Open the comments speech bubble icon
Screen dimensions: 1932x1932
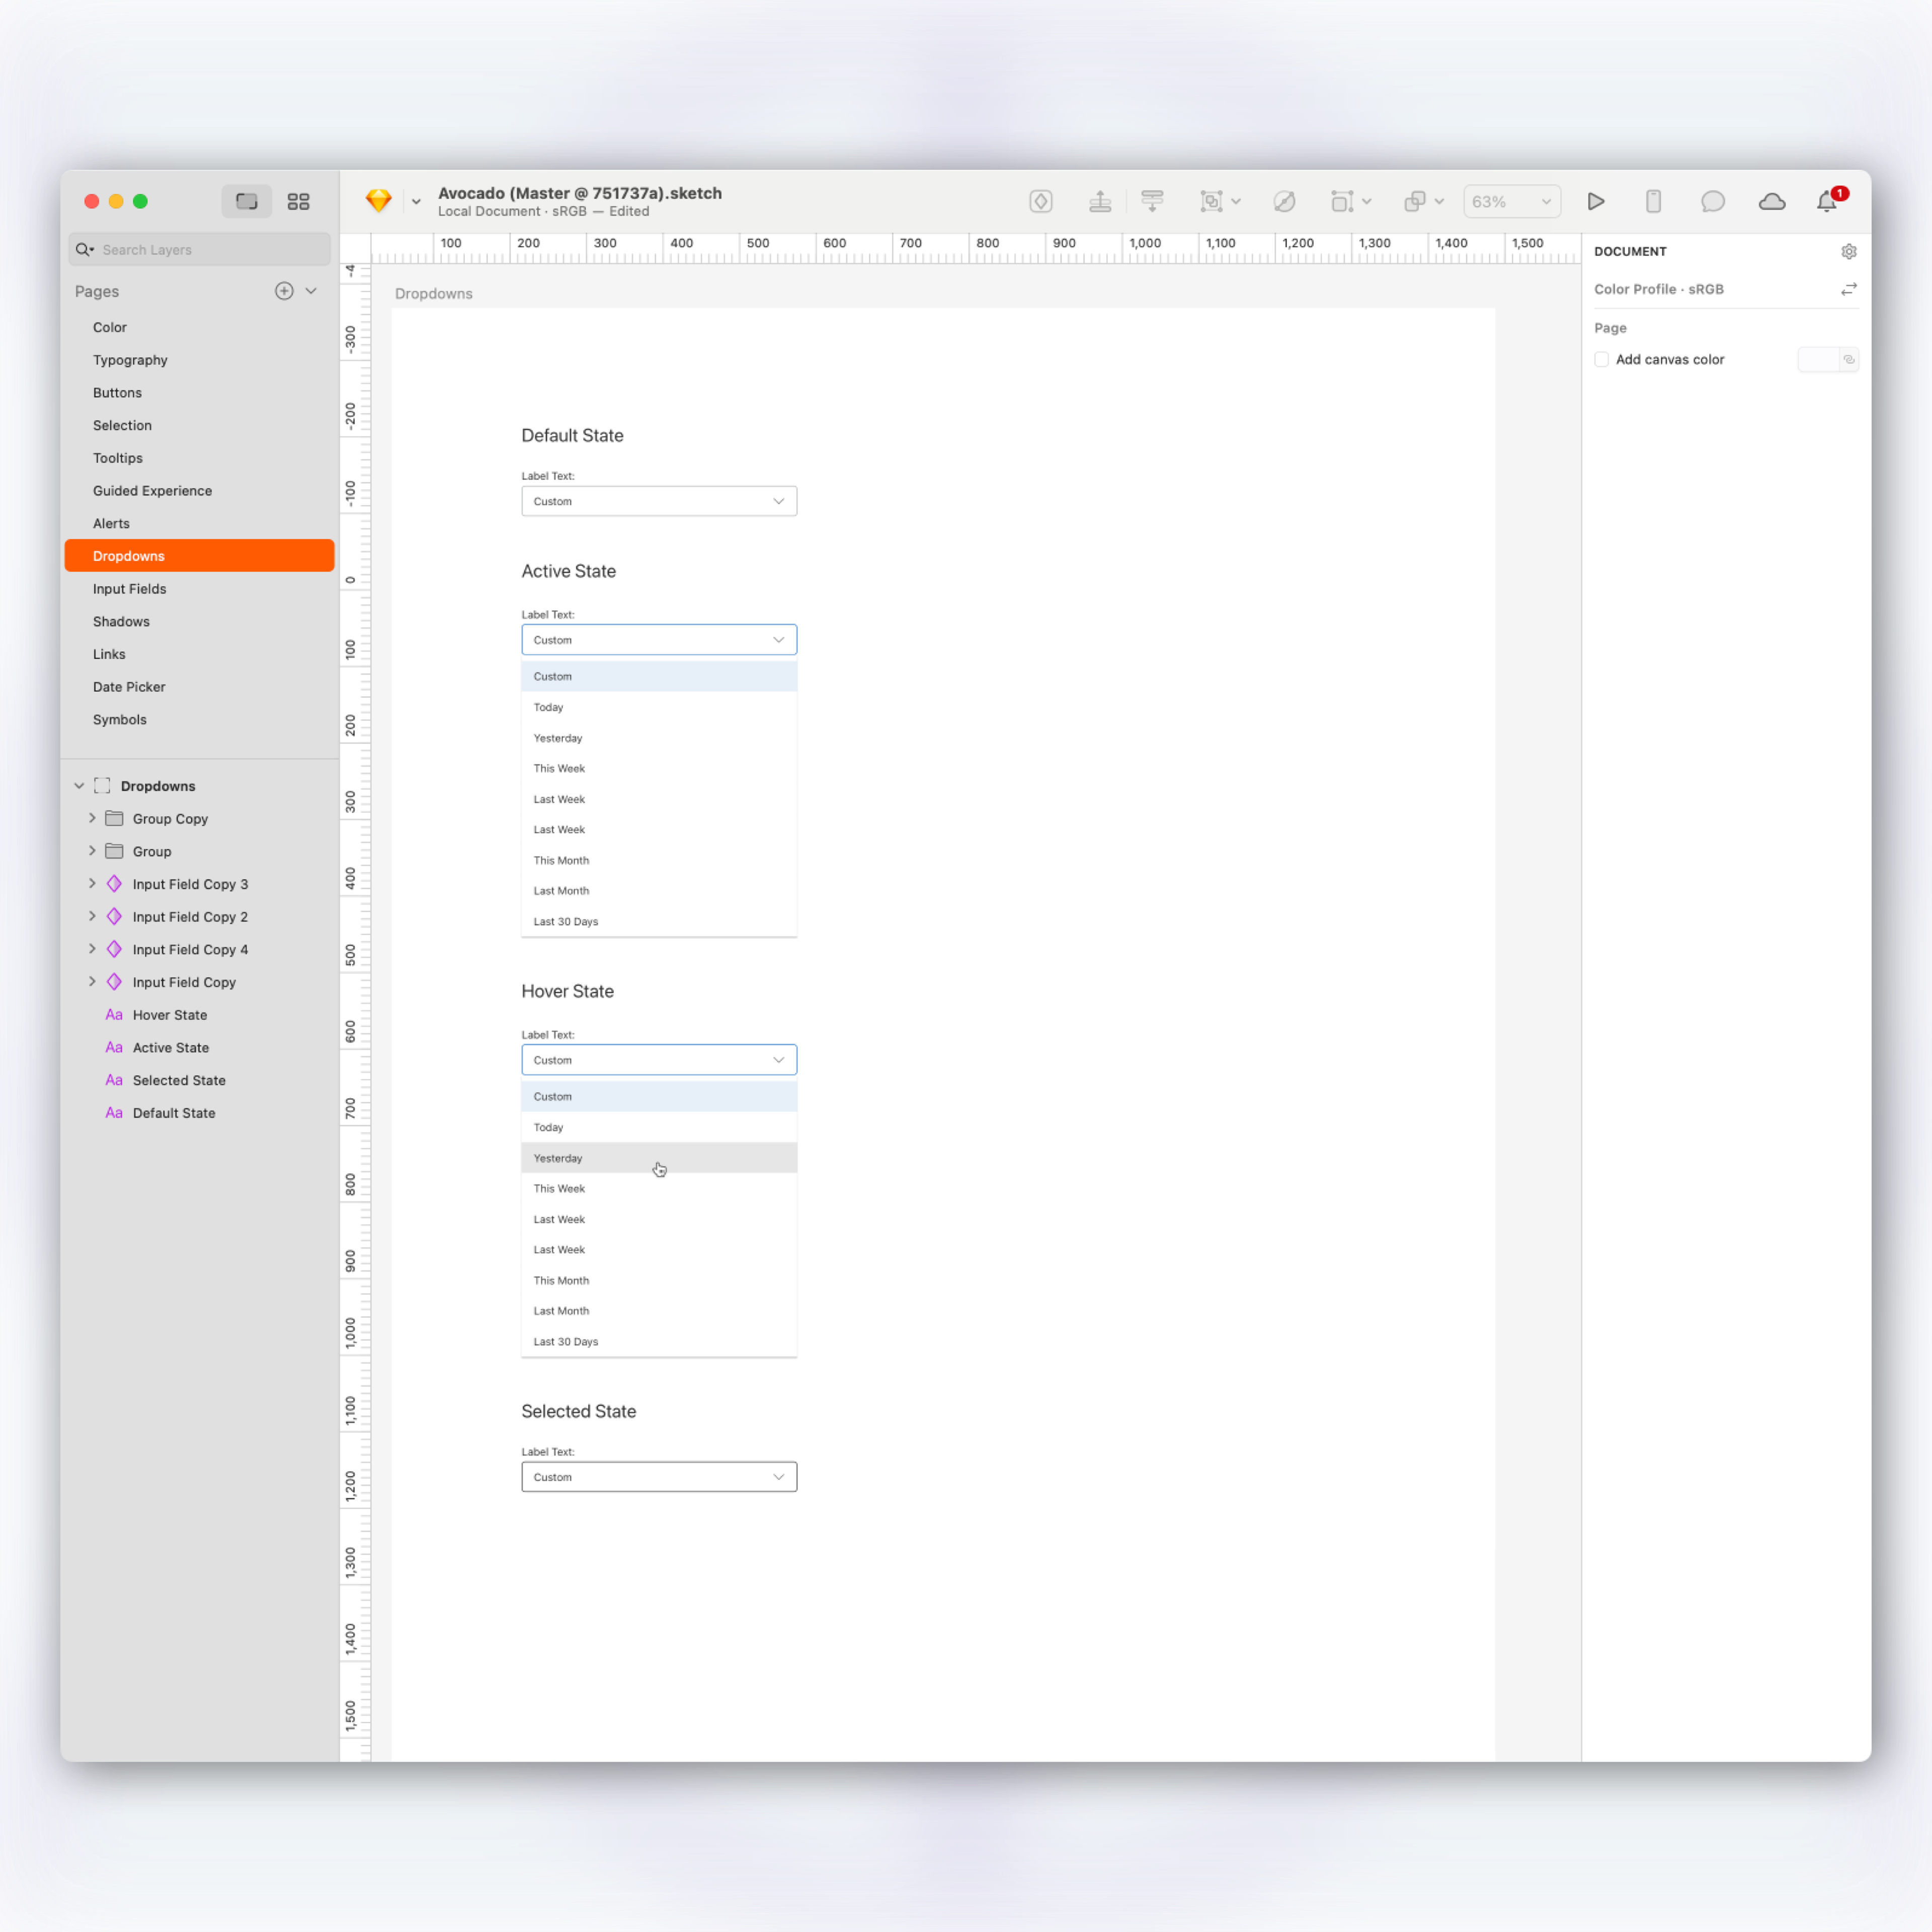(x=1712, y=201)
